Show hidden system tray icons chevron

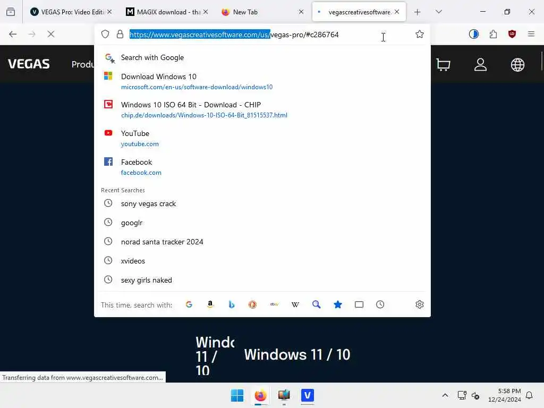point(445,395)
